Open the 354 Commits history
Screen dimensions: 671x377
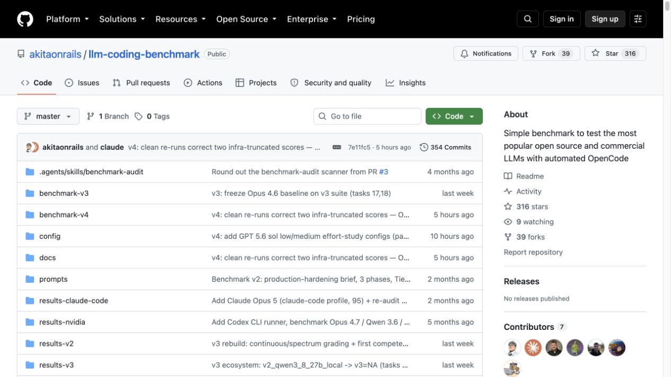[x=446, y=147]
